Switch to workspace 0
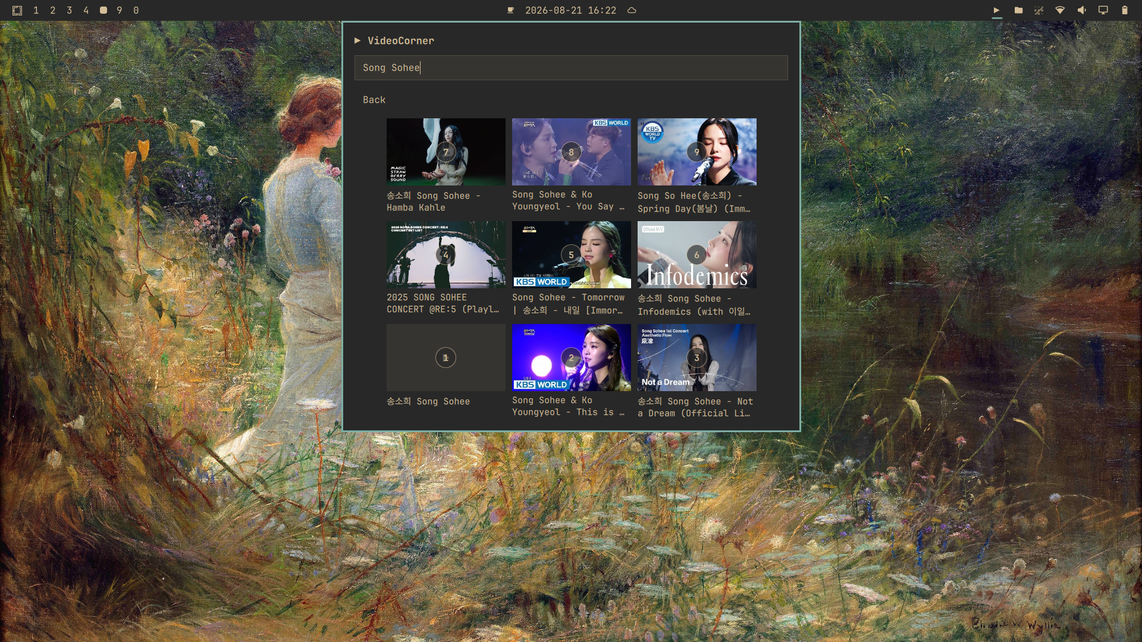This screenshot has height=642, width=1142. pos(136,10)
